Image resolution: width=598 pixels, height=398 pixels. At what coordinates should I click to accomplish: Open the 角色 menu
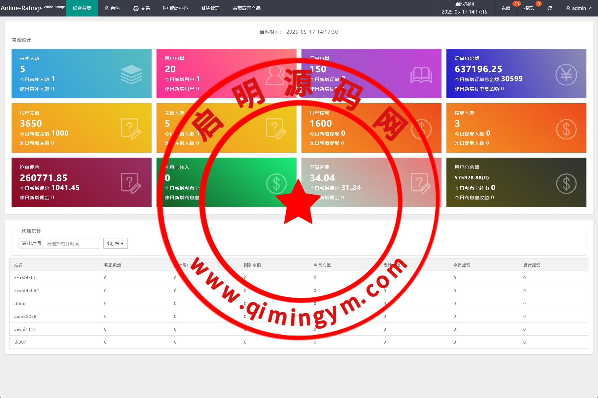(112, 8)
